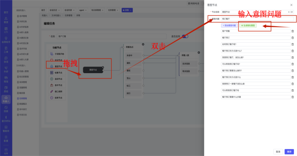This screenshot has width=297, height=156.
Task: Close the 意图节点 side panel
Action: click(x=291, y=5)
